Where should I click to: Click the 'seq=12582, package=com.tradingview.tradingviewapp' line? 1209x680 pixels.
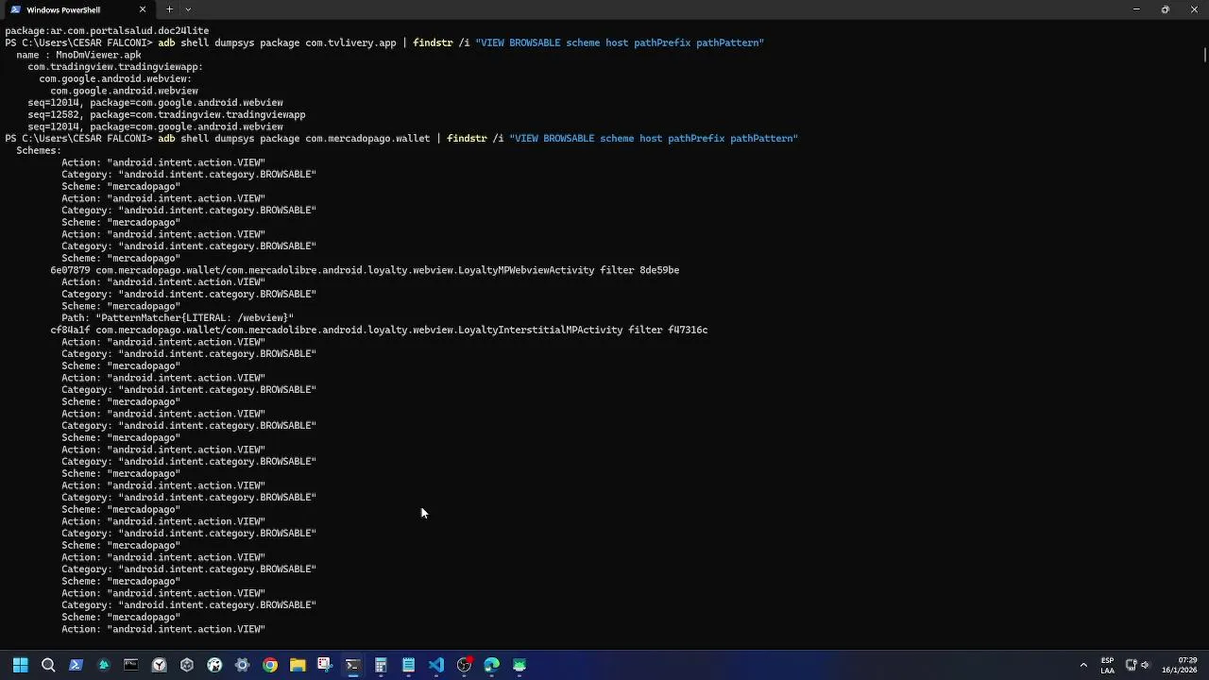[166, 114]
